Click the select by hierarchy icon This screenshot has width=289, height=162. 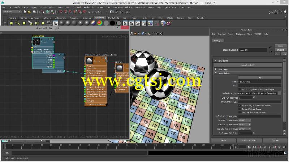click(43, 12)
